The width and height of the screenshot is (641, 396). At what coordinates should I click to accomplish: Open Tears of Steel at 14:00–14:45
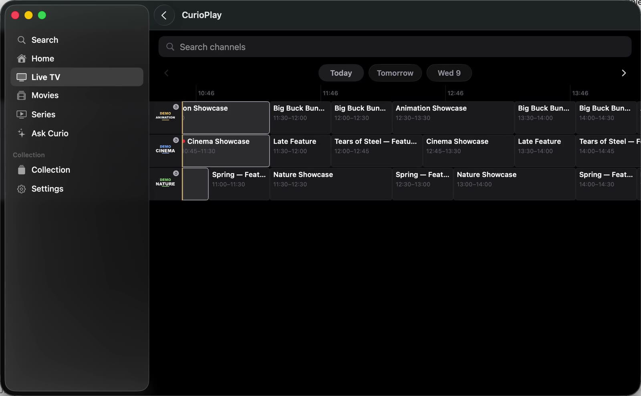(x=609, y=151)
